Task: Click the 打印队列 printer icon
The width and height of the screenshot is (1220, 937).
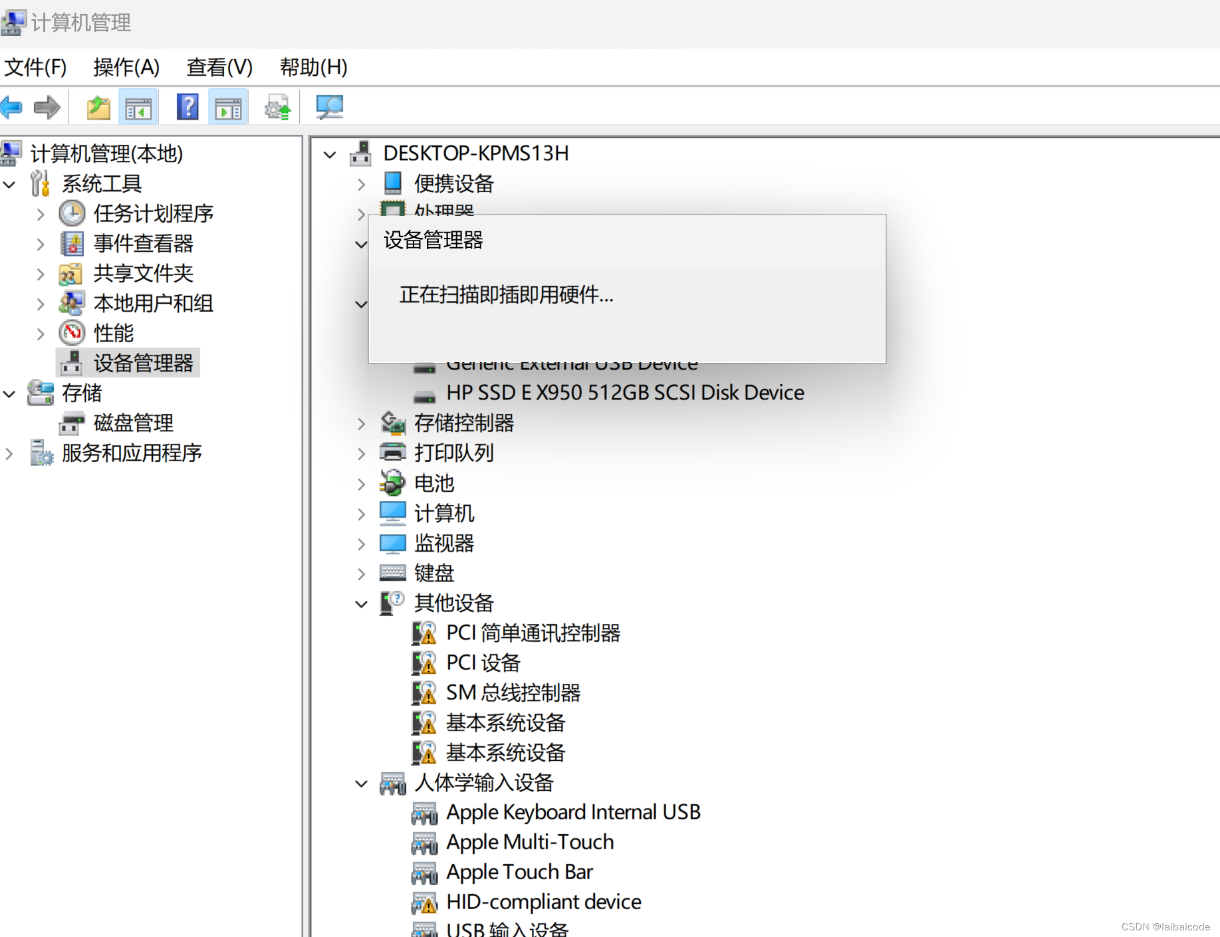Action: point(393,453)
